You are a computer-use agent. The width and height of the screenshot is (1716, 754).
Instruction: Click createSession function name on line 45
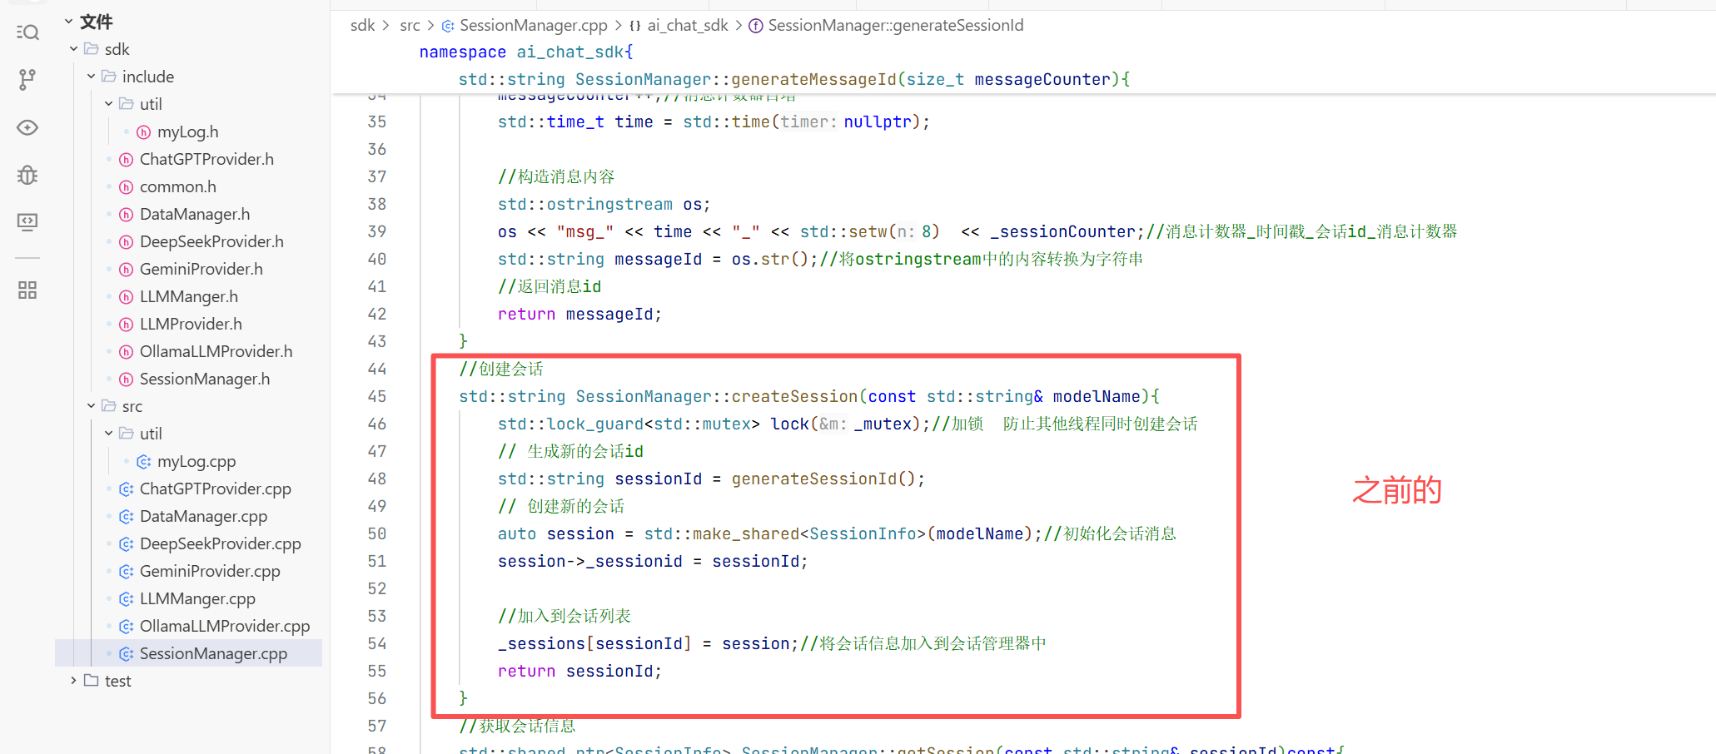[794, 396]
